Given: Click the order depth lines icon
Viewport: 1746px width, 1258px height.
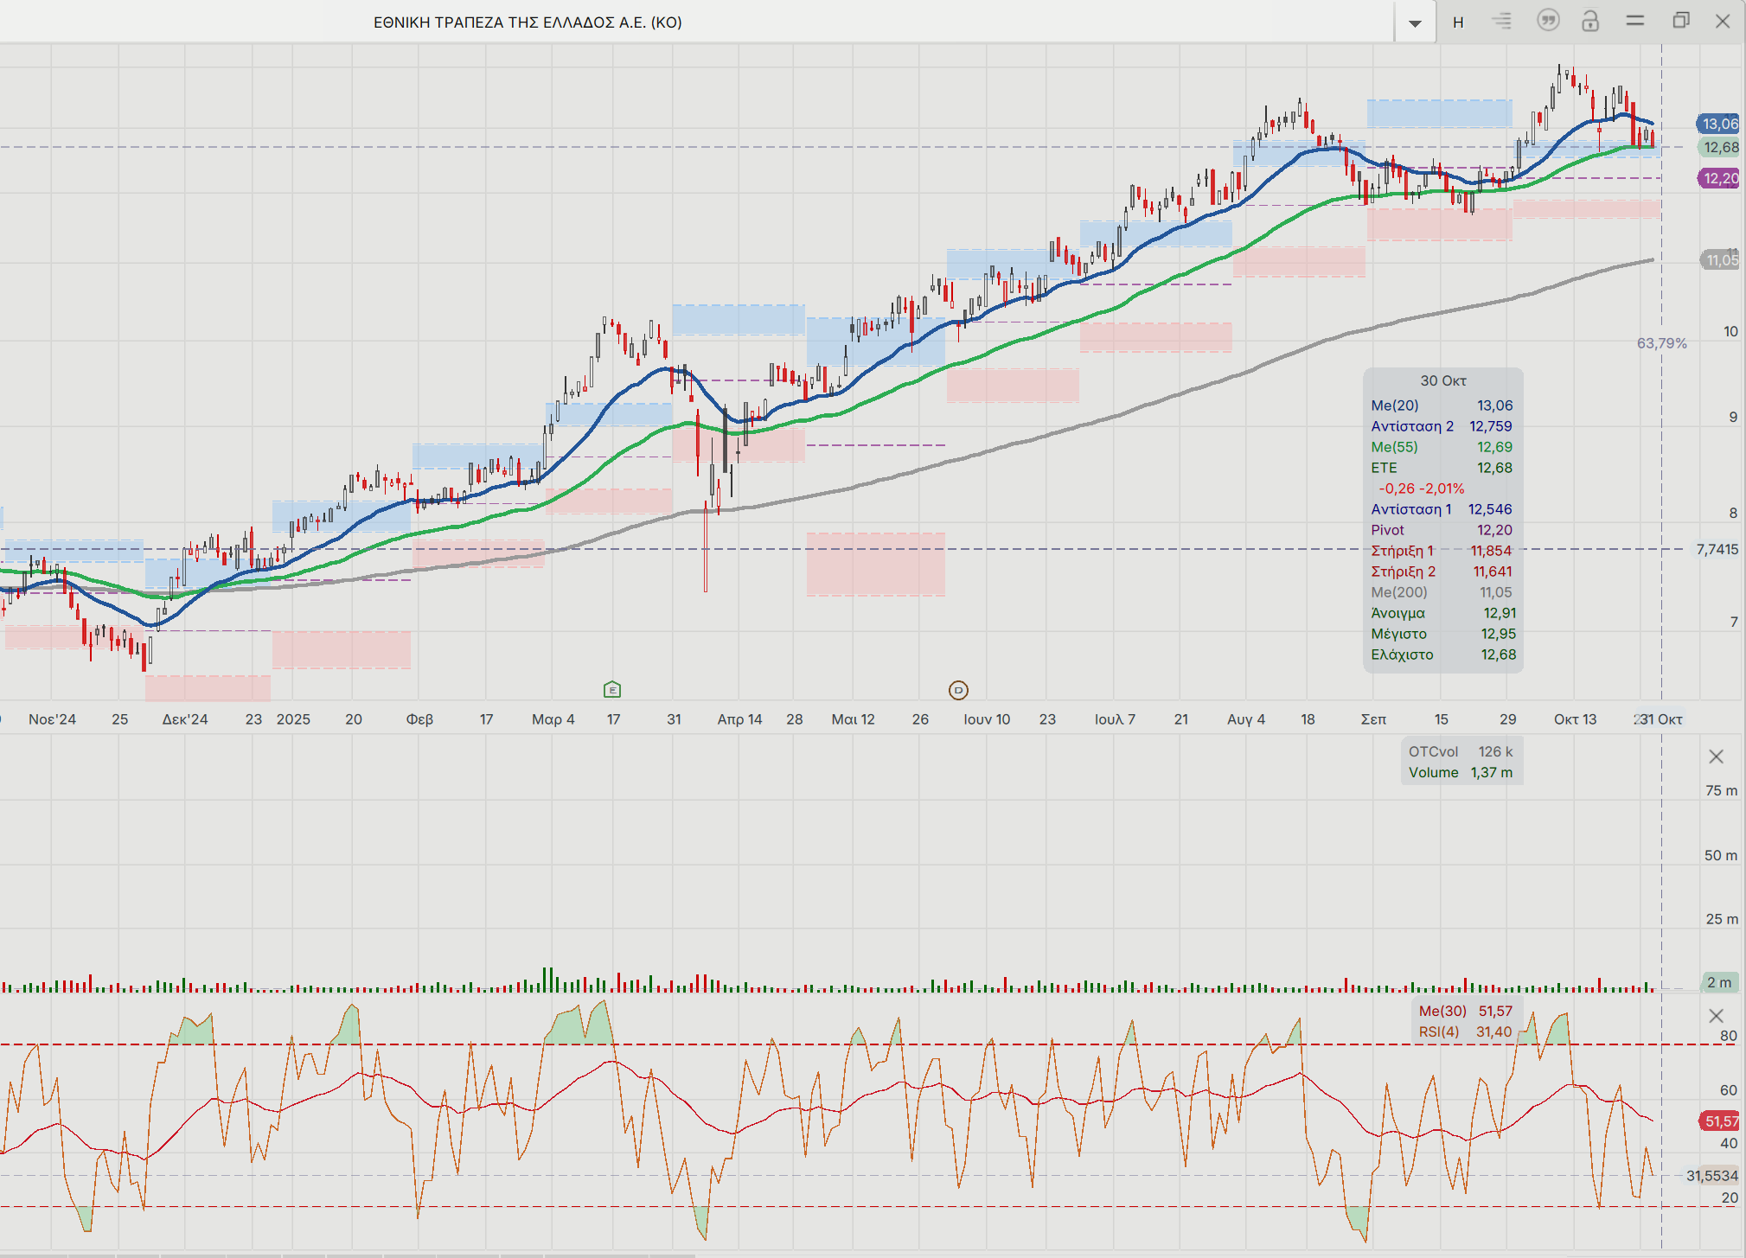Looking at the screenshot, I should point(1503,21).
